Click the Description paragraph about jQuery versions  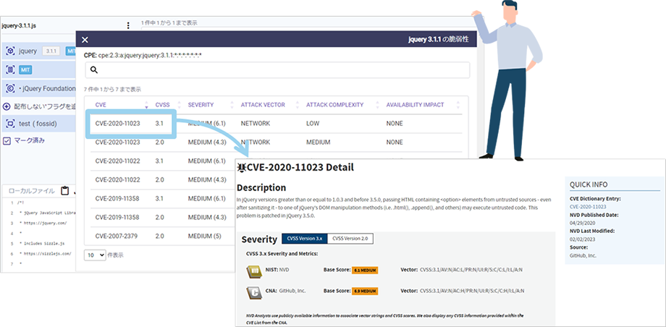coord(394,207)
